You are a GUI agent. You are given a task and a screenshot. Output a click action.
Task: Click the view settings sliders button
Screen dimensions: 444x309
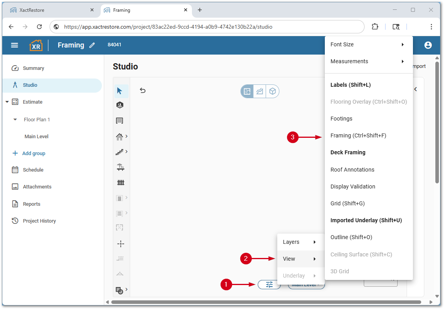pyautogui.click(x=269, y=285)
